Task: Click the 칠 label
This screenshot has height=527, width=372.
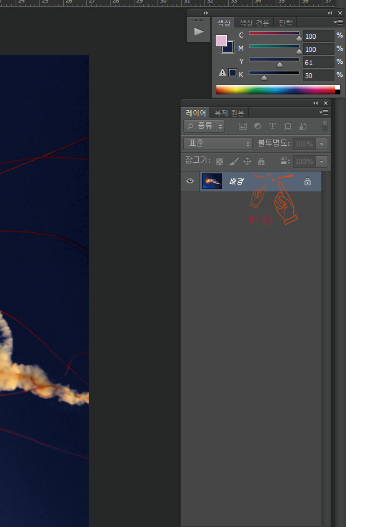Action: (285, 161)
